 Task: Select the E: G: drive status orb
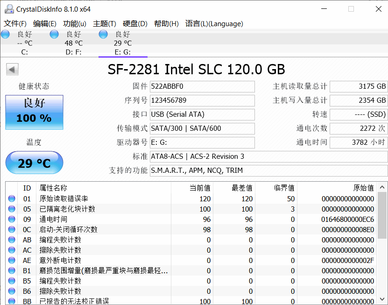point(103,34)
